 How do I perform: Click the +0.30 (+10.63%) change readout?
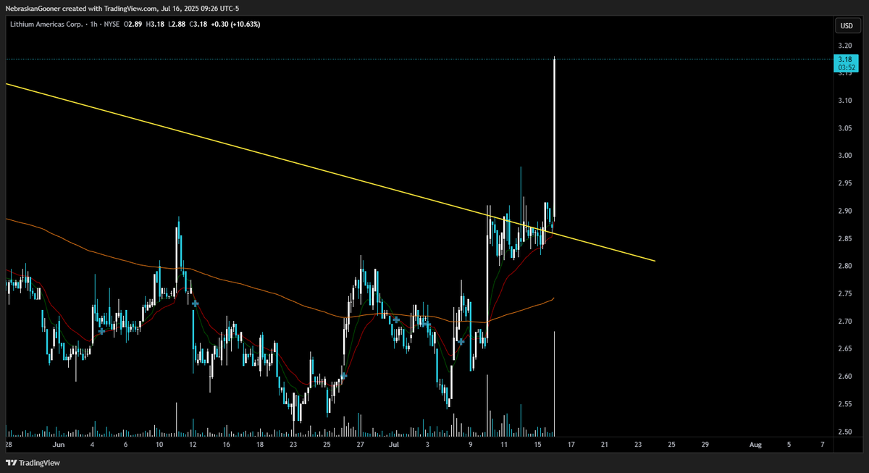235,24
